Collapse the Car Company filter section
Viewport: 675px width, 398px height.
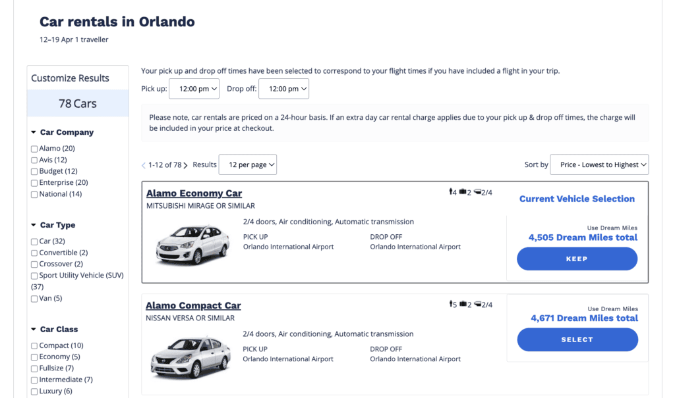(33, 132)
